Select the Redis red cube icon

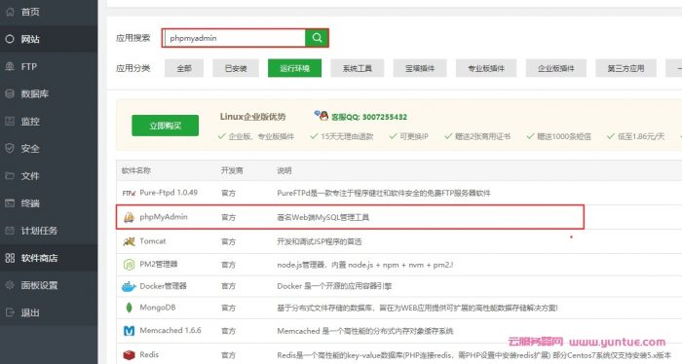coord(129,355)
